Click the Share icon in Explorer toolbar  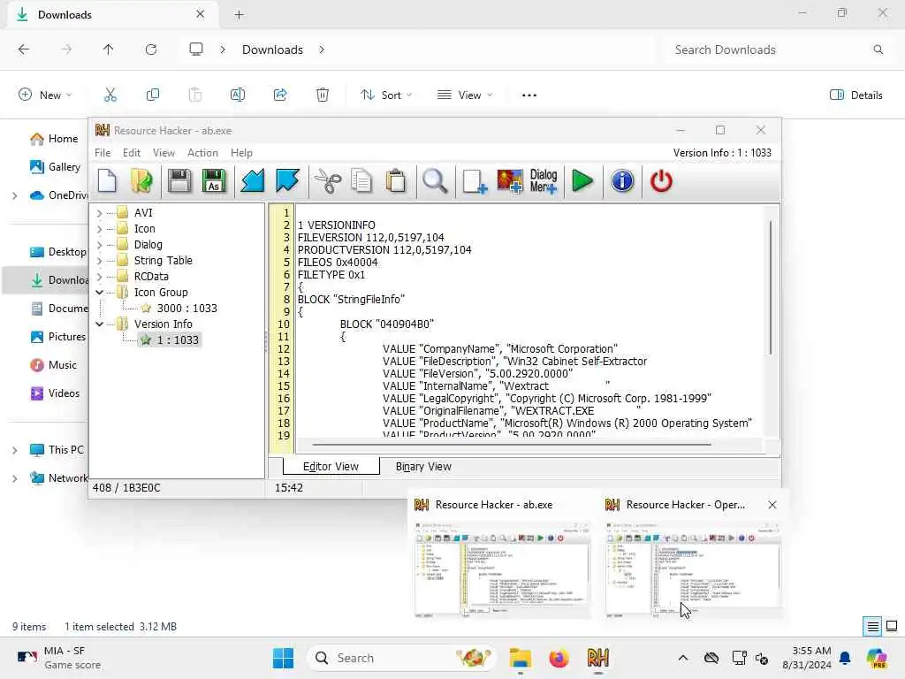280,95
